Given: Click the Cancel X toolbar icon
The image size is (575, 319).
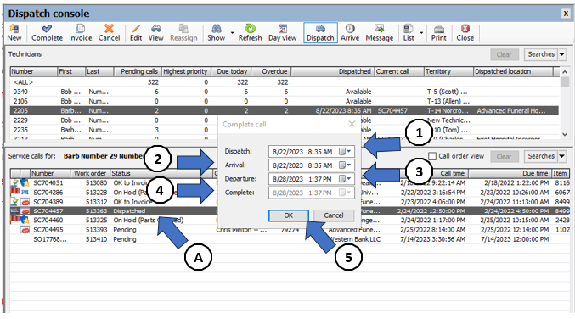Looking at the screenshot, I should [109, 29].
